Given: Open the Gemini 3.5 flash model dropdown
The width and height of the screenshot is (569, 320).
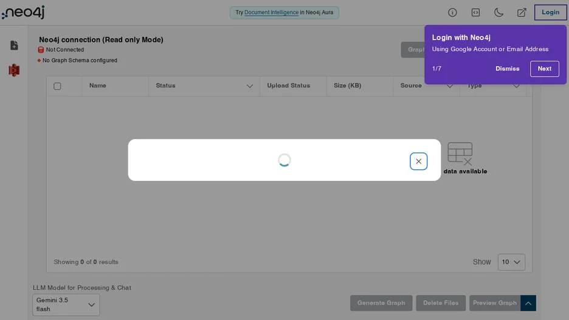Looking at the screenshot, I should (x=66, y=305).
